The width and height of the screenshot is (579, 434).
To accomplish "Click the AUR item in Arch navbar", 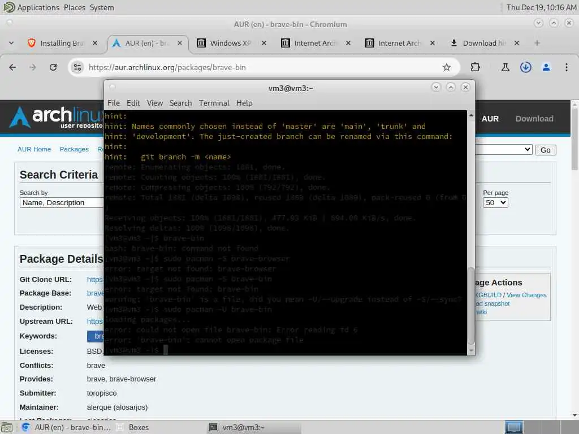I will (490, 119).
